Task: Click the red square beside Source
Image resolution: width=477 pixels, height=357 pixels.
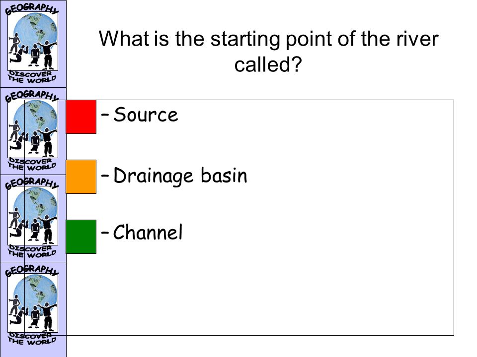Action: click(x=81, y=117)
